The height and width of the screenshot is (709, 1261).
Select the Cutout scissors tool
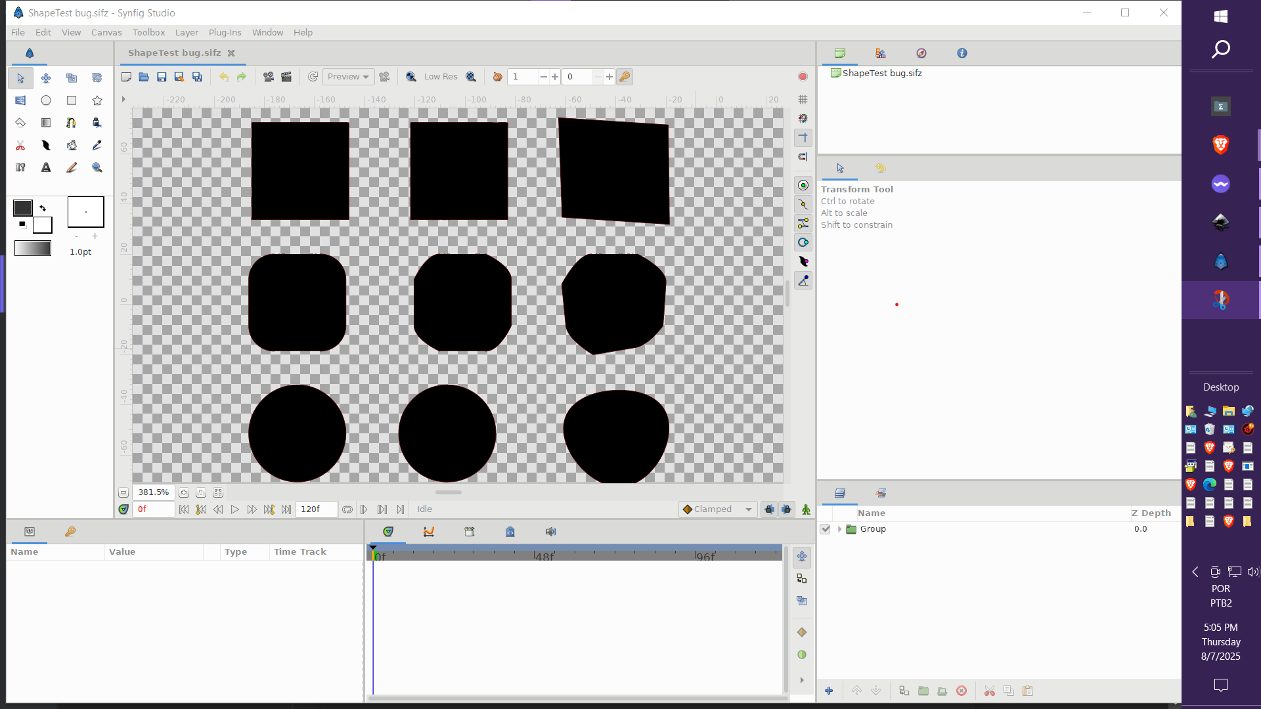(x=20, y=145)
